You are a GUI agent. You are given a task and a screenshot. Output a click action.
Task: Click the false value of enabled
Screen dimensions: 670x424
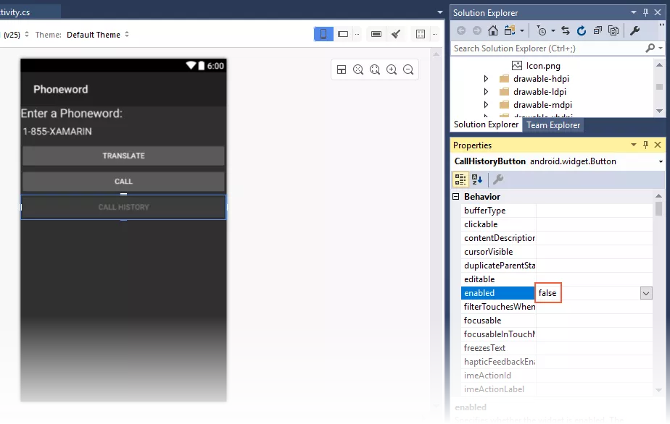point(547,293)
